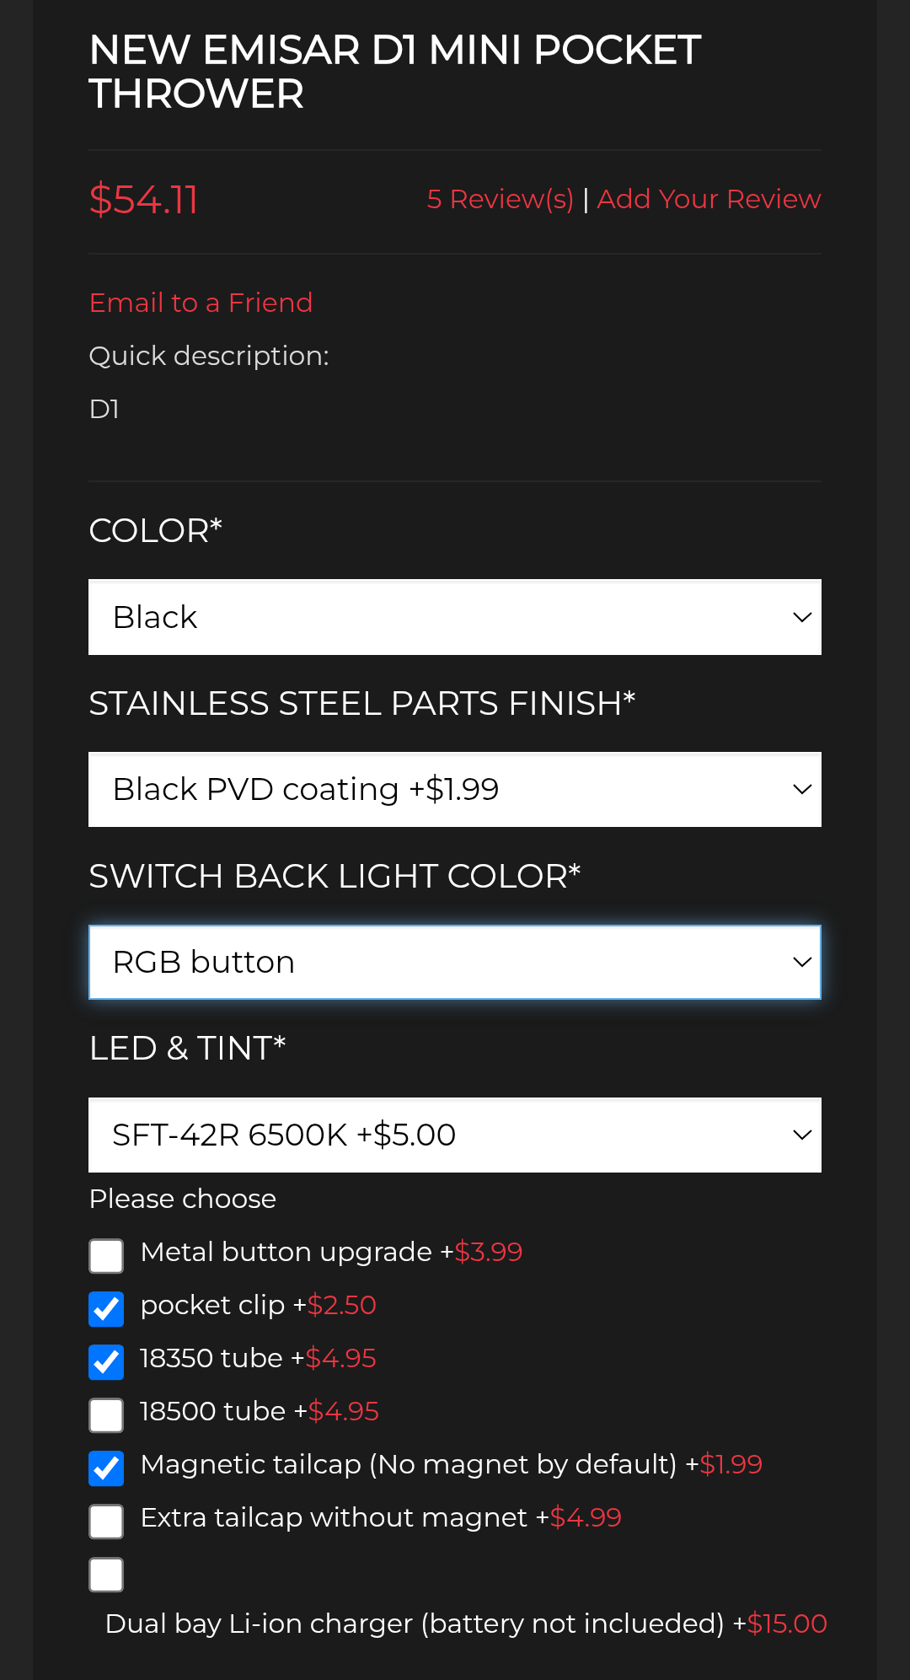Click the product title New Emisar D1 Mini
The width and height of the screenshot is (910, 1680).
(x=394, y=72)
